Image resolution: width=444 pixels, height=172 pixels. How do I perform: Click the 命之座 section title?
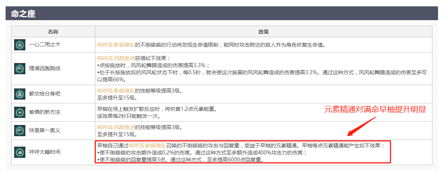click(23, 13)
